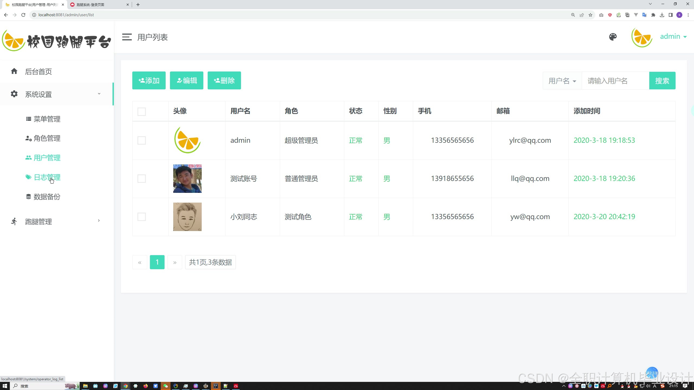Open the theme palette icon
694x390 pixels.
click(613, 37)
